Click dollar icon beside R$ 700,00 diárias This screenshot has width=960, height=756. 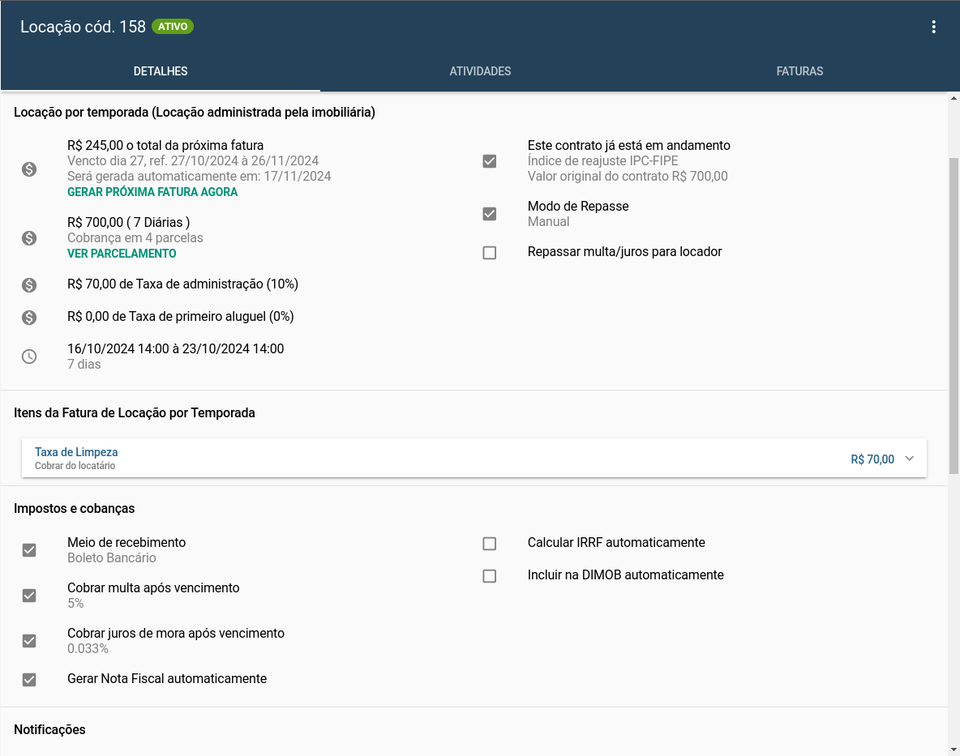tap(28, 238)
